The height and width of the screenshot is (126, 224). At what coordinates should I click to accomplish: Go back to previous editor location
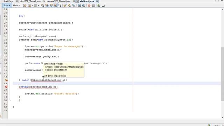pyautogui.click(x=29, y=6)
